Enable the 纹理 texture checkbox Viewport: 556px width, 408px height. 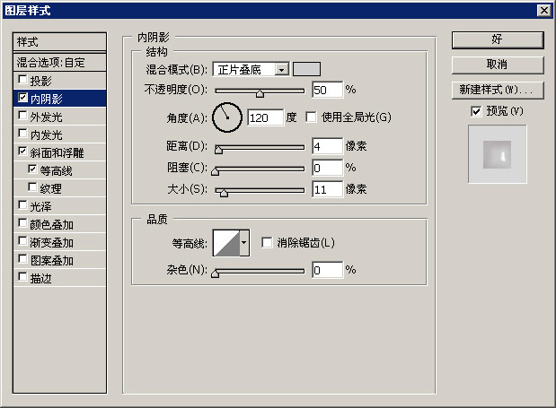(x=32, y=187)
